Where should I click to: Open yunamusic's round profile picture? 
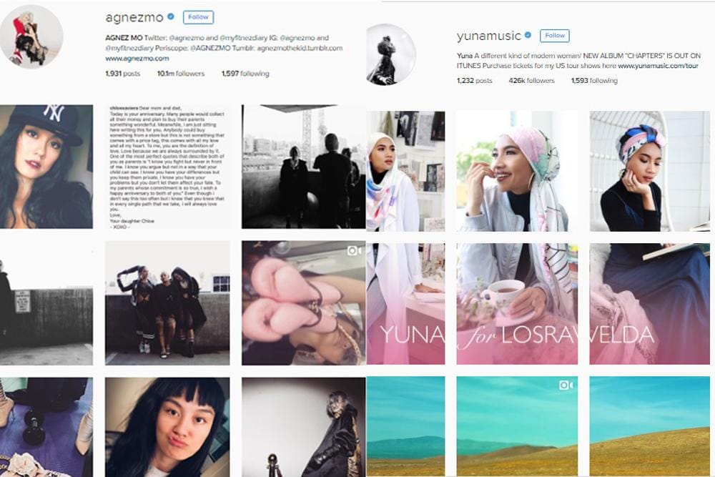[391, 55]
